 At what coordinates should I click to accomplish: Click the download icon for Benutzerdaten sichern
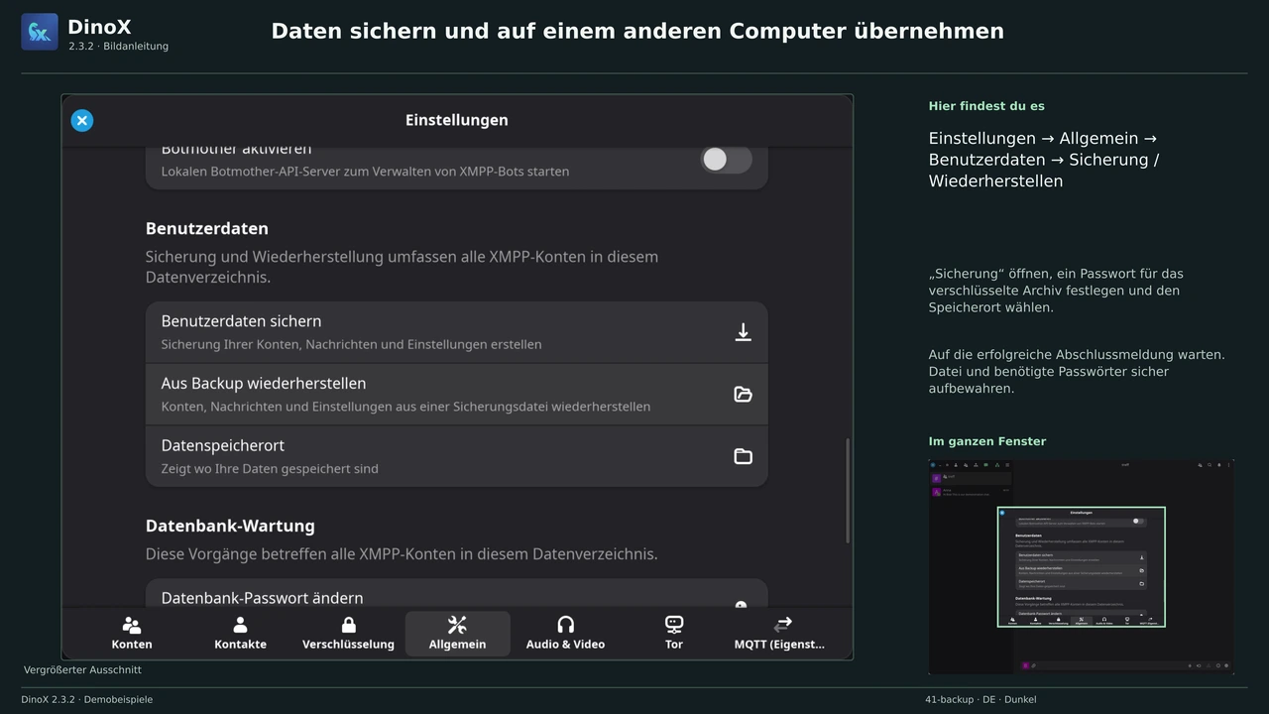743,332
